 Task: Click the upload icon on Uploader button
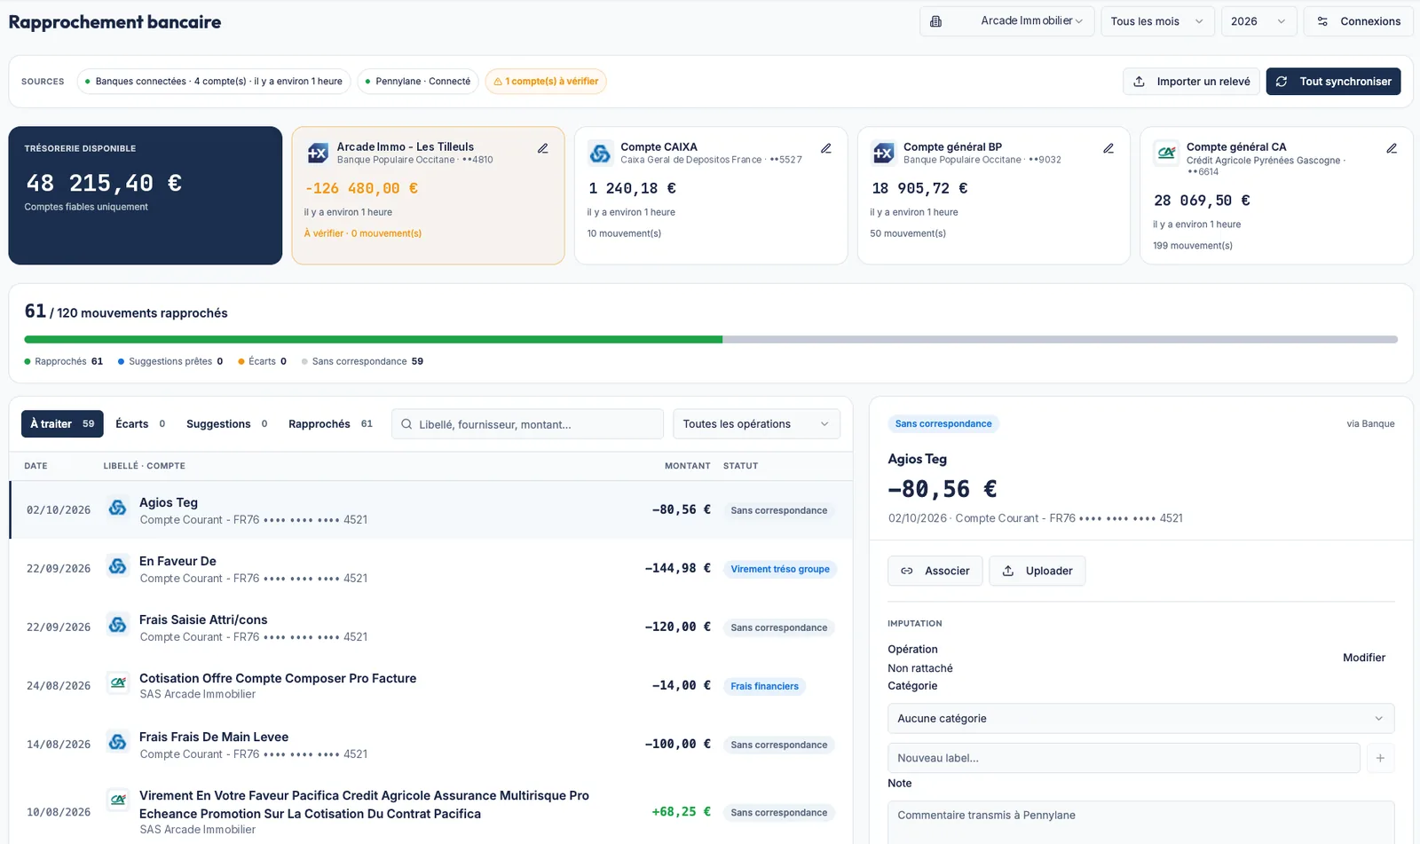tap(1008, 571)
